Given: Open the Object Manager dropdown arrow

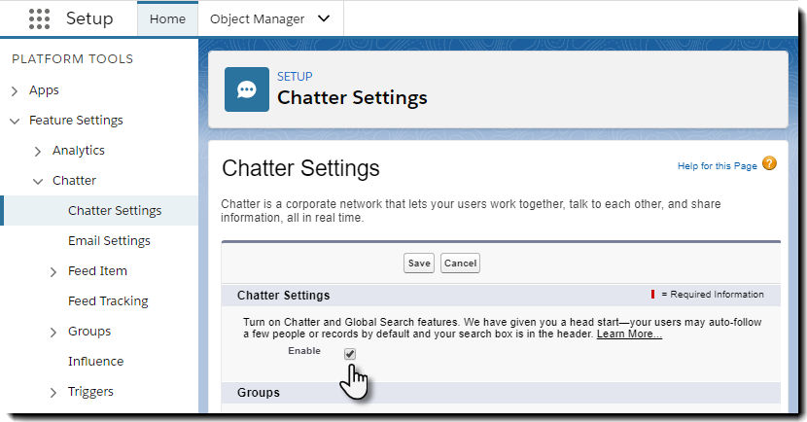Looking at the screenshot, I should tap(324, 19).
